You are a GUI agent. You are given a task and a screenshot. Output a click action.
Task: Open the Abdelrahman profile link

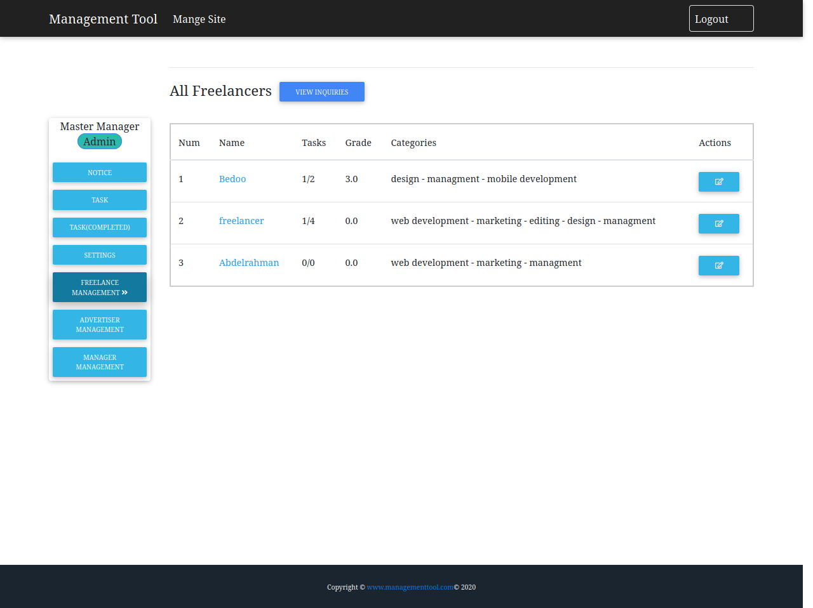tap(249, 263)
